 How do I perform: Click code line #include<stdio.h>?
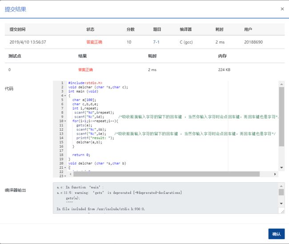point(85,83)
